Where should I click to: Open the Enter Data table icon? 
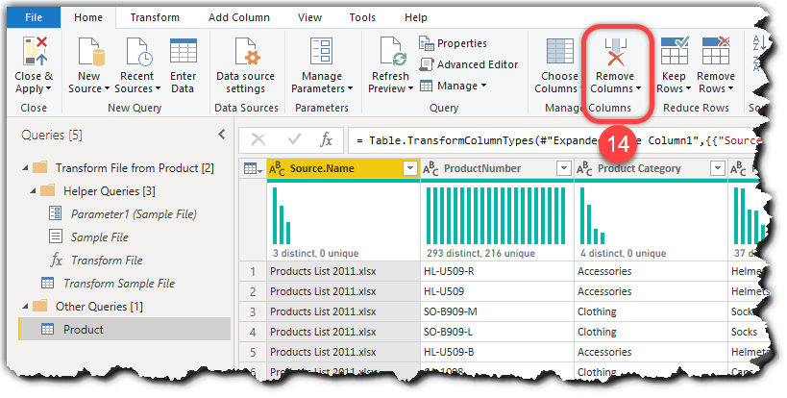[x=184, y=51]
